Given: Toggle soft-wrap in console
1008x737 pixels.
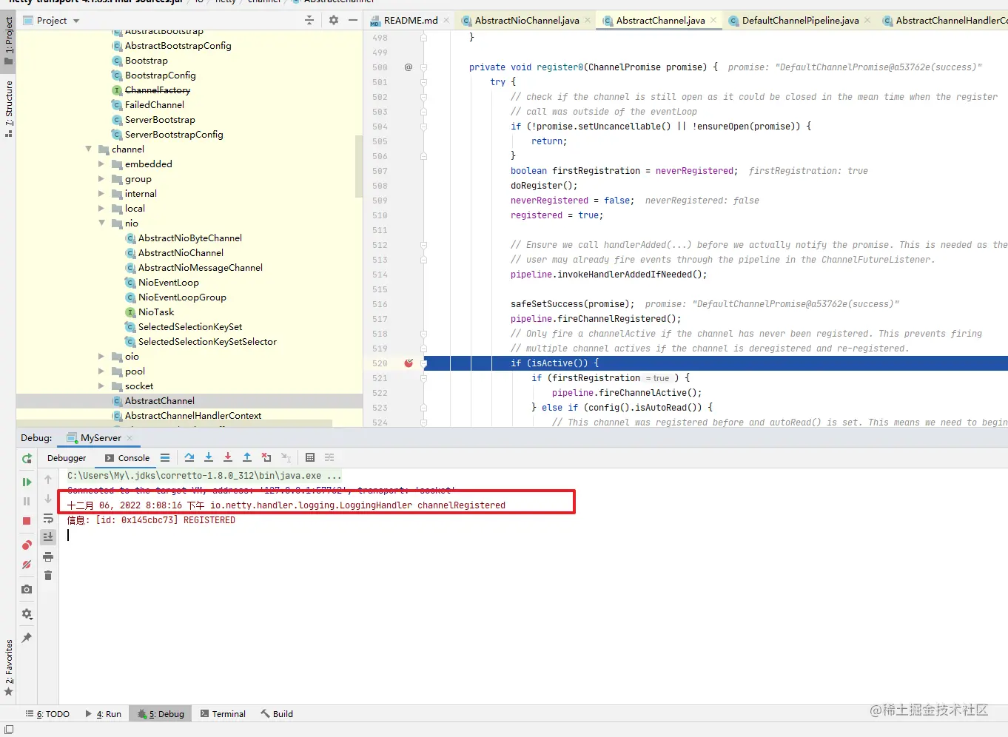Looking at the screenshot, I should [48, 518].
